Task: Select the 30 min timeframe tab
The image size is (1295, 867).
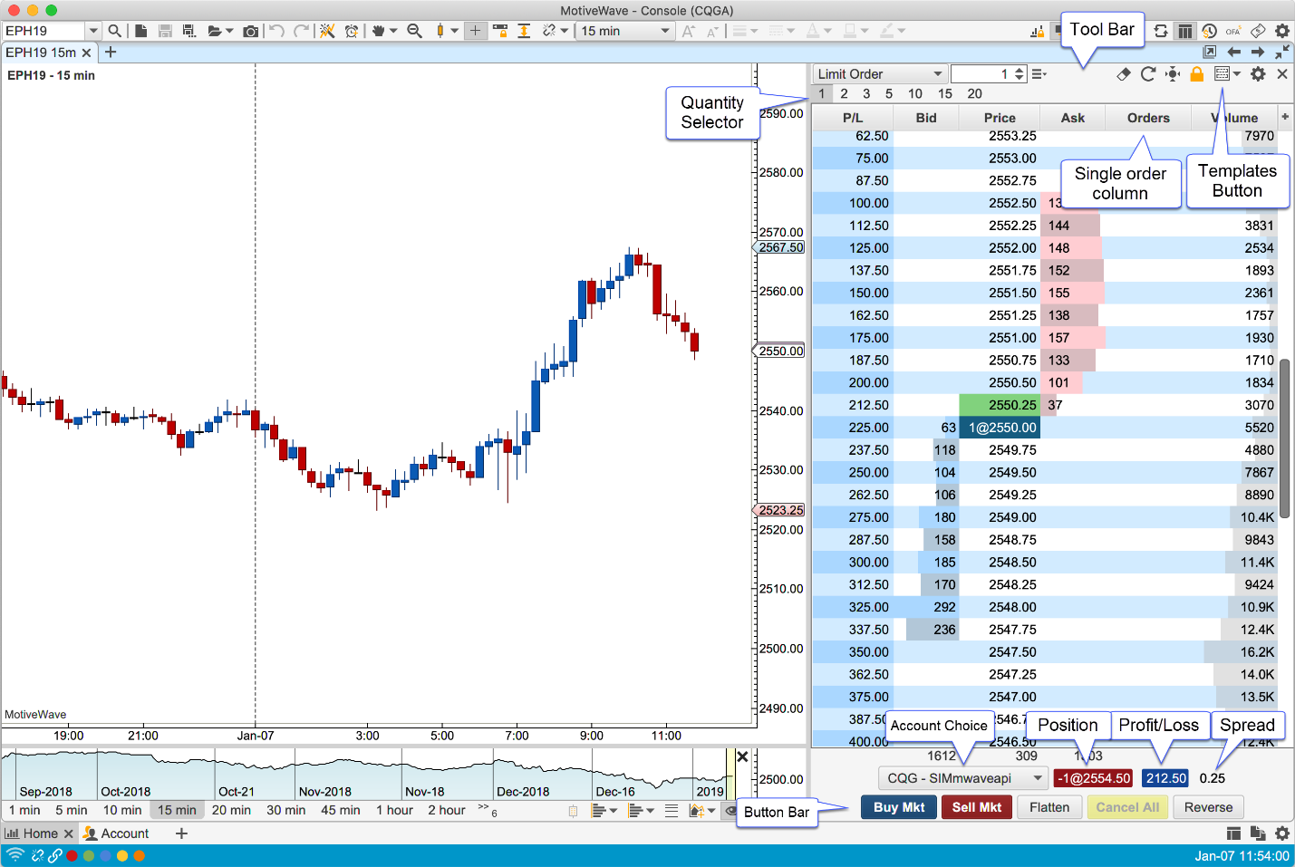Action: 285,810
